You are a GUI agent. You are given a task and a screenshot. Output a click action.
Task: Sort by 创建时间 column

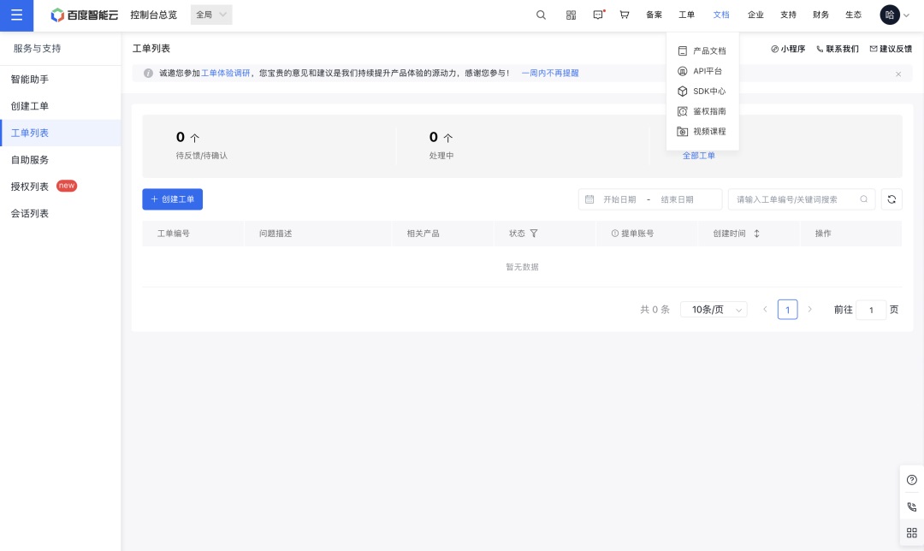756,234
